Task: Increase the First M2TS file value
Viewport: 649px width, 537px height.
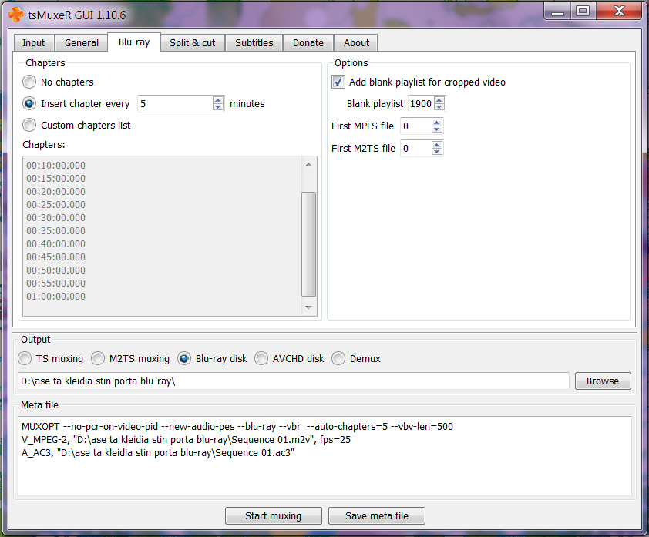Action: (x=437, y=145)
